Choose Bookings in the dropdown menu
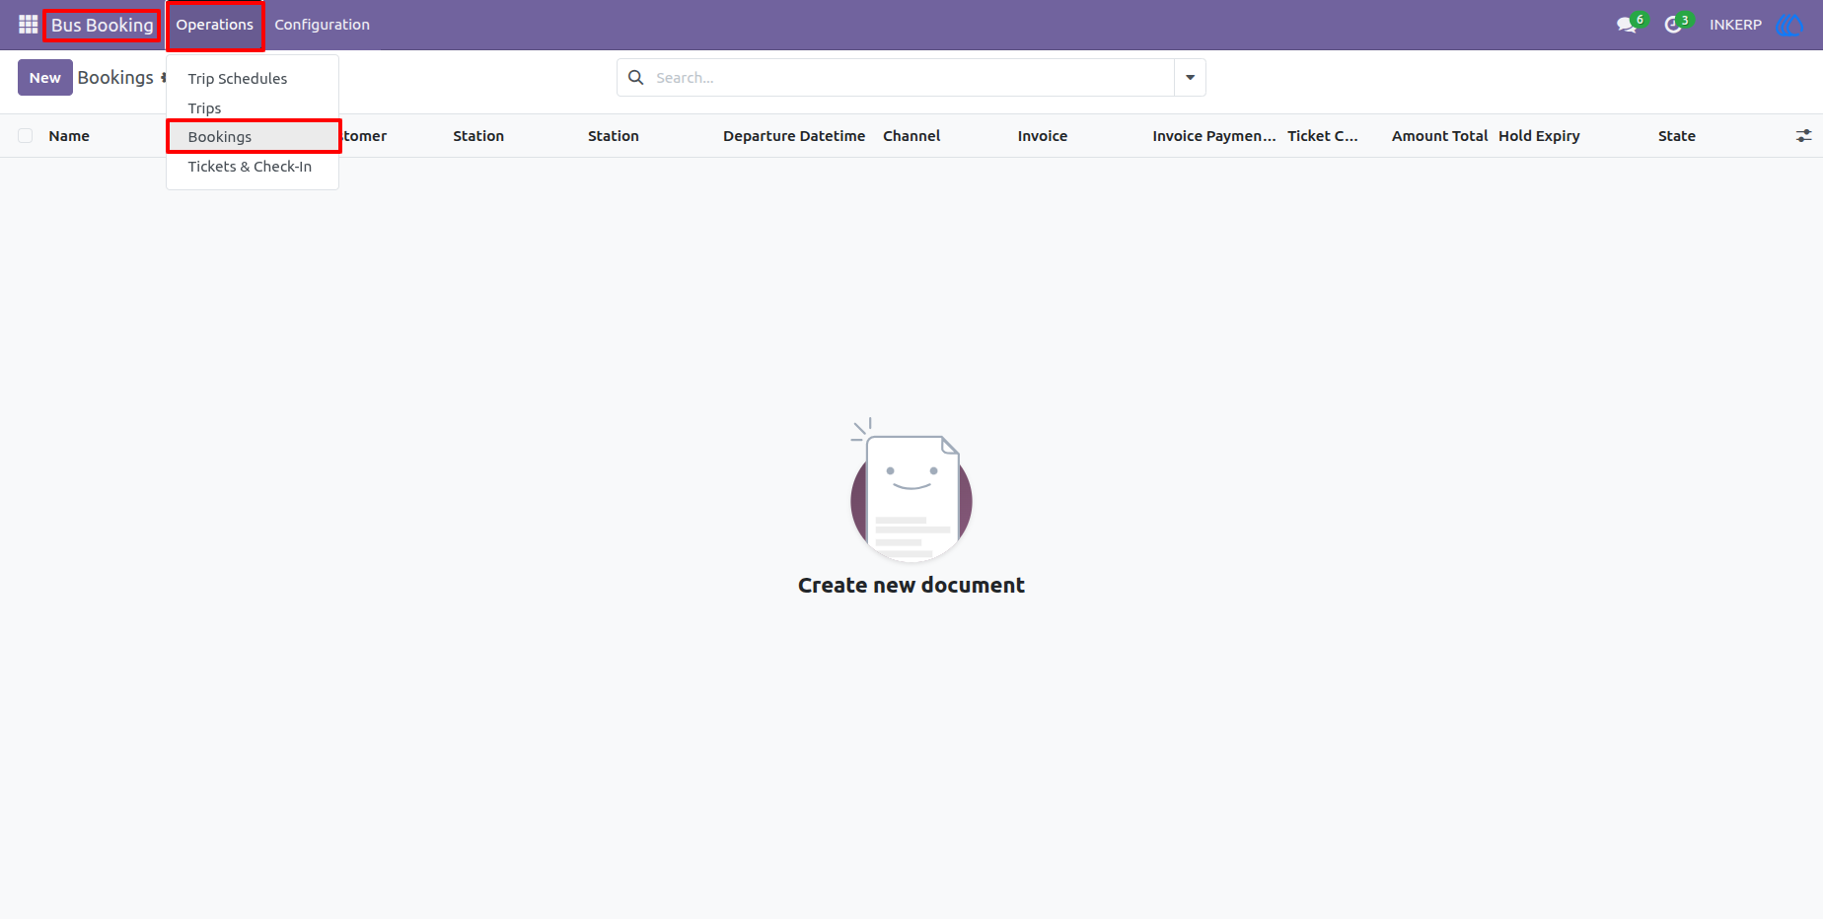 [x=254, y=137]
